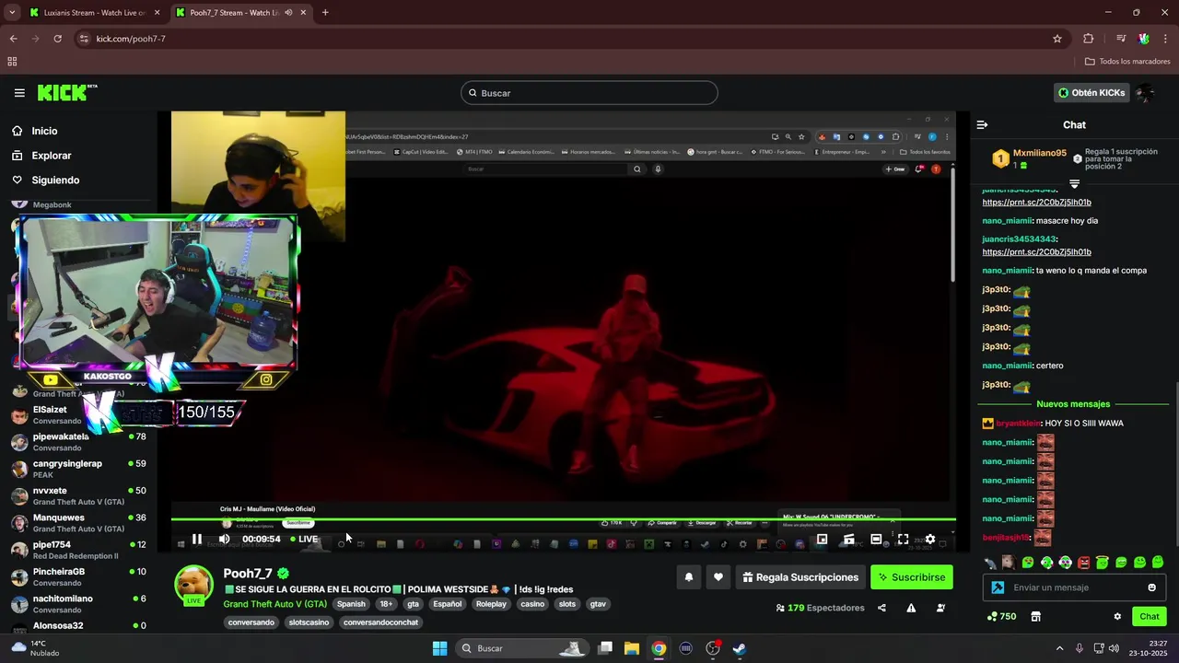Image resolution: width=1179 pixels, height=663 pixels.
Task: Show hidden system tray icons
Action: 1059,648
